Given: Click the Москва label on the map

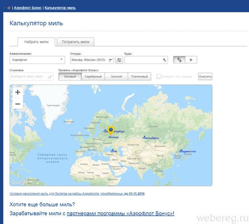Looking at the screenshot, I should tap(113, 137).
